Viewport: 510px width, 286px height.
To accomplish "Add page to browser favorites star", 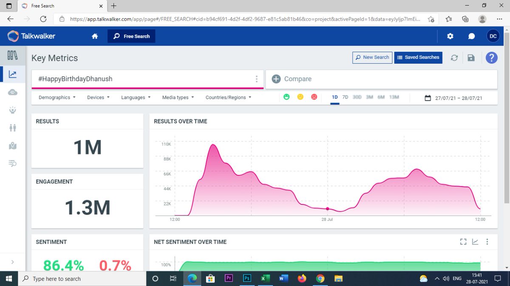I will pyautogui.click(x=431, y=19).
